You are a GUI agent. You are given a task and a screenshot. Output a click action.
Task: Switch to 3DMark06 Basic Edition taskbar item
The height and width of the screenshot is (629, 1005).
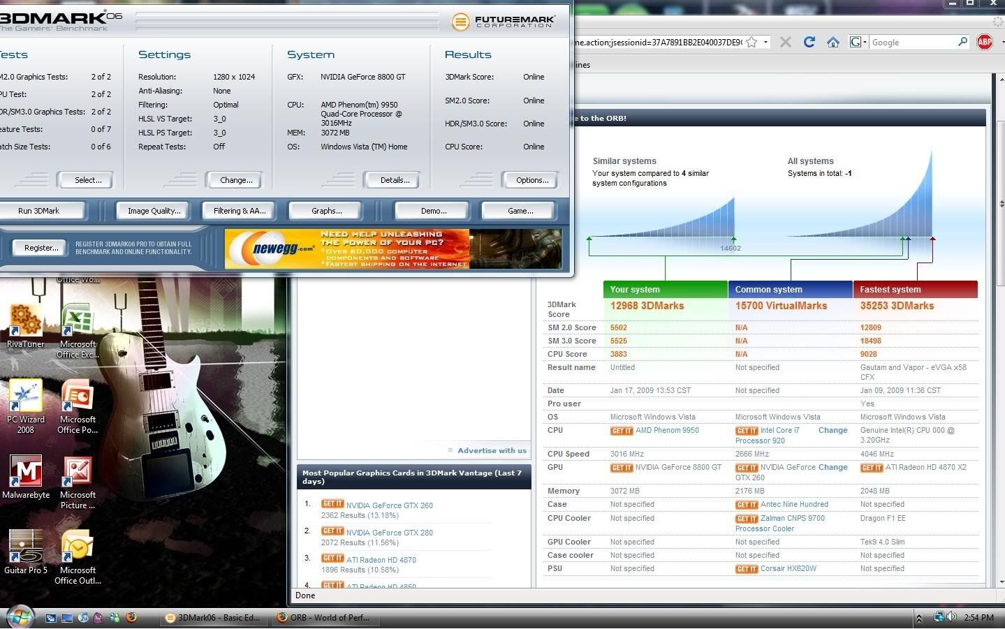[213, 618]
